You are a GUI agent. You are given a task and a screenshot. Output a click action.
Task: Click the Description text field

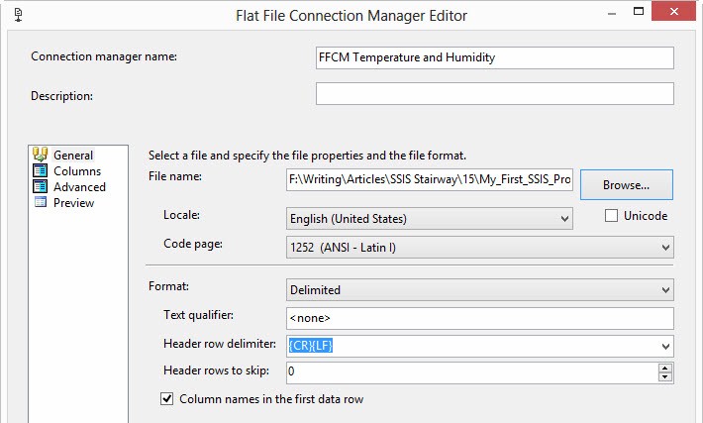pos(494,94)
